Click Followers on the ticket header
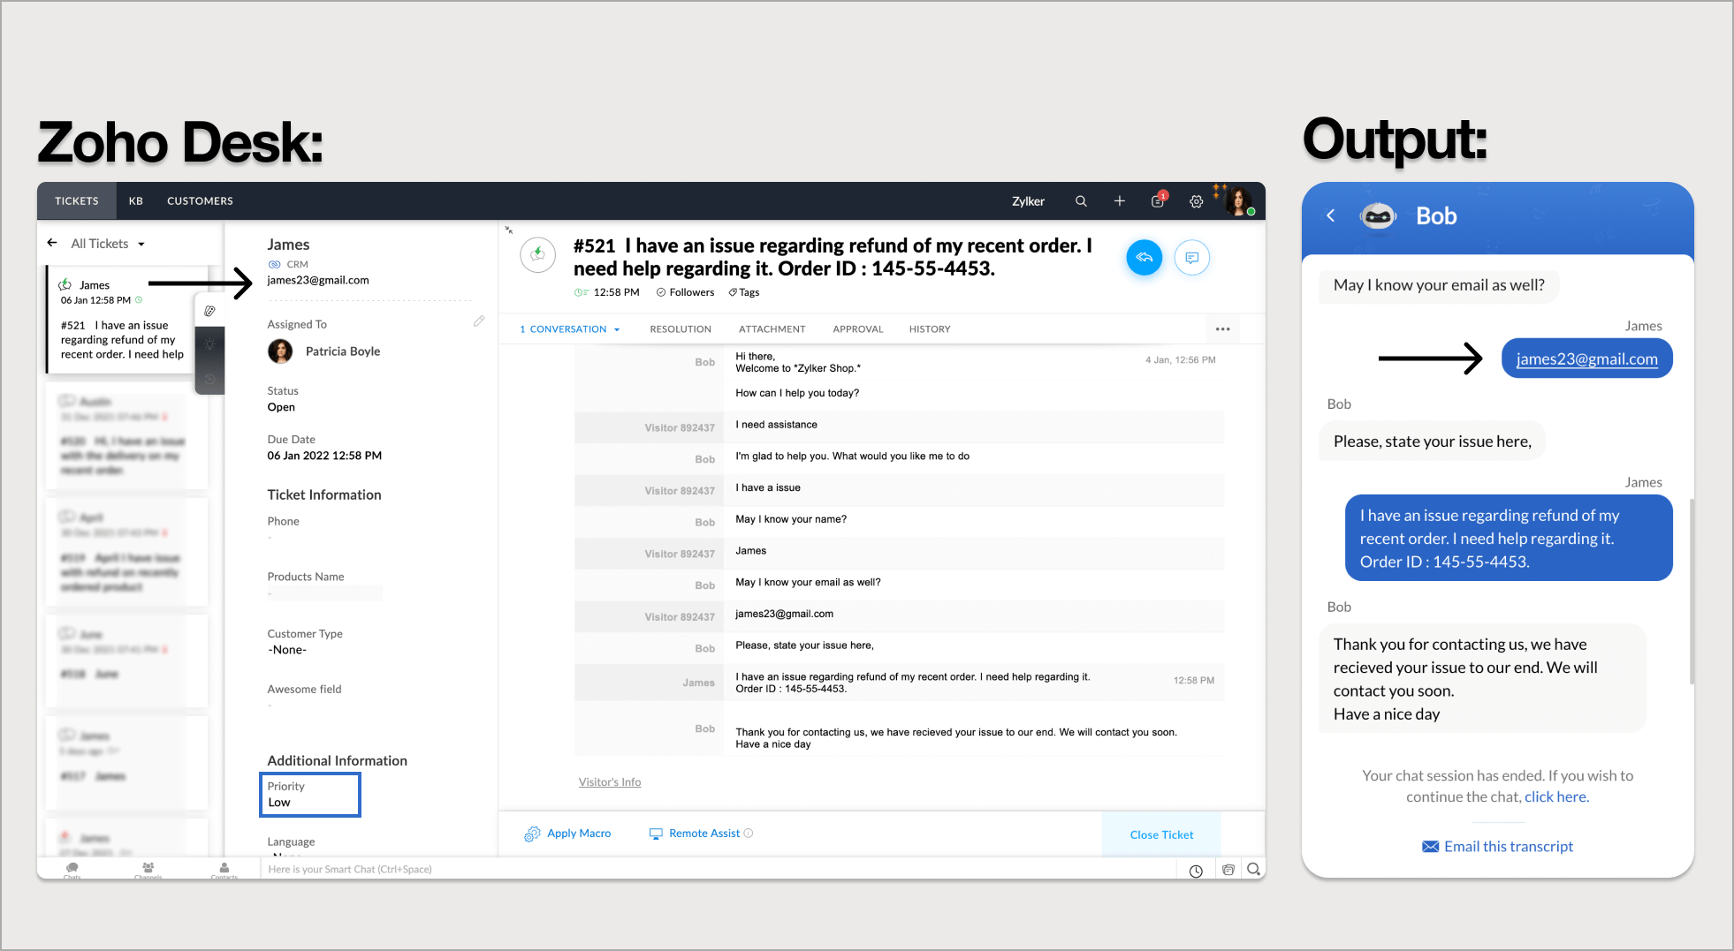1734x951 pixels. [686, 292]
